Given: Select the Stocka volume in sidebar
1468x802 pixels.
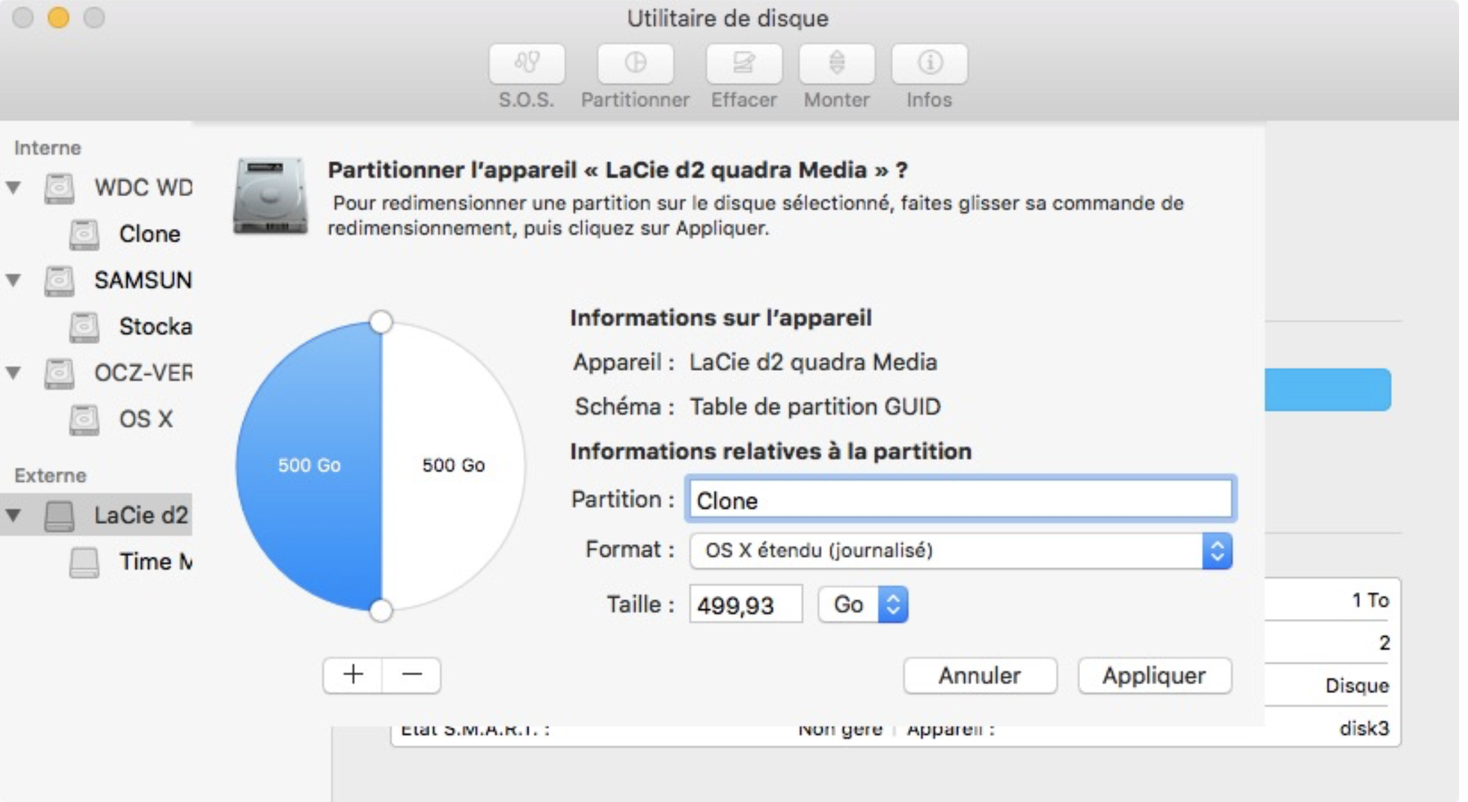Looking at the screenshot, I should [x=154, y=326].
